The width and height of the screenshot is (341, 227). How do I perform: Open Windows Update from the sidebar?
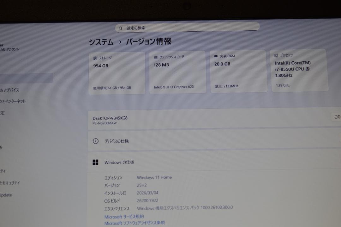[7, 195]
